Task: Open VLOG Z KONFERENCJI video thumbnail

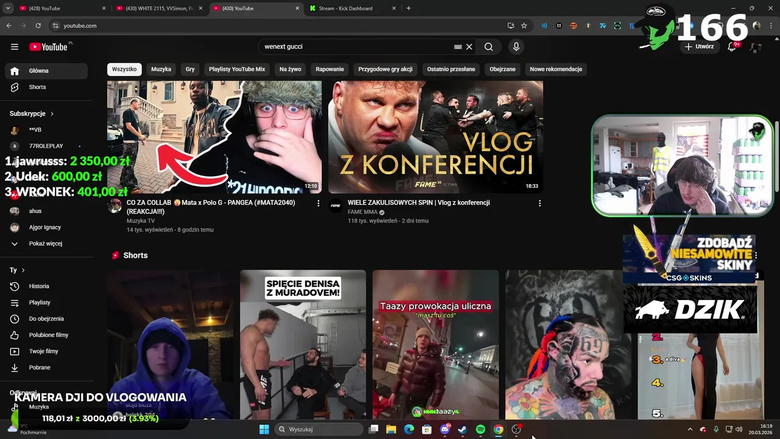Action: pos(436,137)
